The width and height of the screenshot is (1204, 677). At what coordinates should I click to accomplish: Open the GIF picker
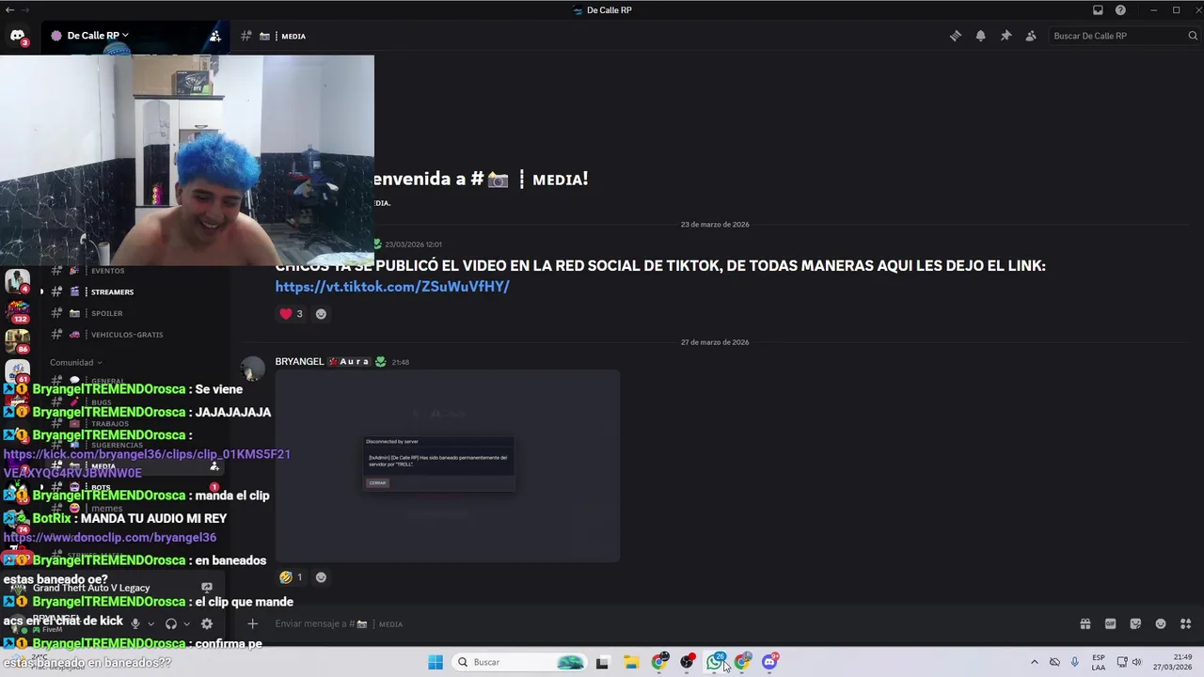[x=1110, y=623]
